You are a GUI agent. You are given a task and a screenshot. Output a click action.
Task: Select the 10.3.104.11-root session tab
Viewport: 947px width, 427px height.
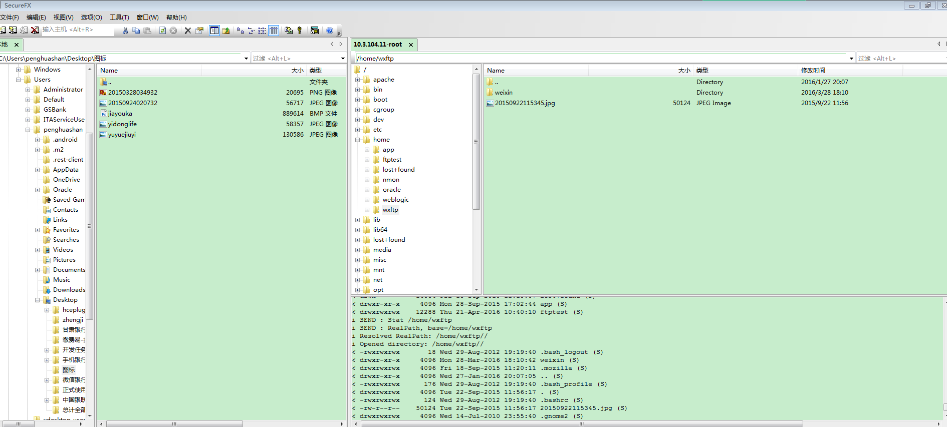point(378,45)
